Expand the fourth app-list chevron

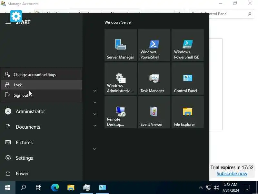point(95,126)
